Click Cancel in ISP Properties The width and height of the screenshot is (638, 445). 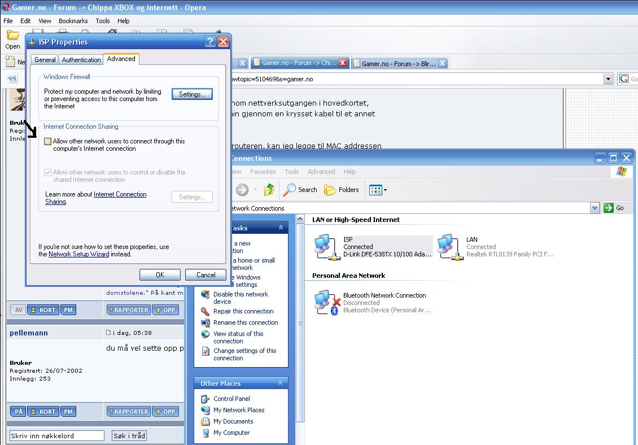click(x=206, y=275)
